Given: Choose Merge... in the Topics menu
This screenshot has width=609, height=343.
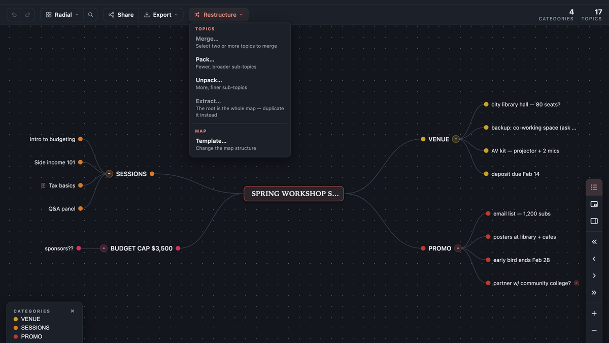Looking at the screenshot, I should [240, 42].
